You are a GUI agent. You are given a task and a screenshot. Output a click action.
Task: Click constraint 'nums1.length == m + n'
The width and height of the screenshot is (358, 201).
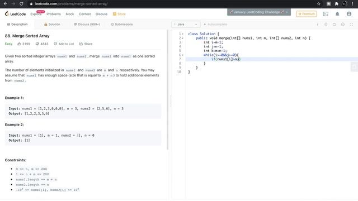point(36,179)
